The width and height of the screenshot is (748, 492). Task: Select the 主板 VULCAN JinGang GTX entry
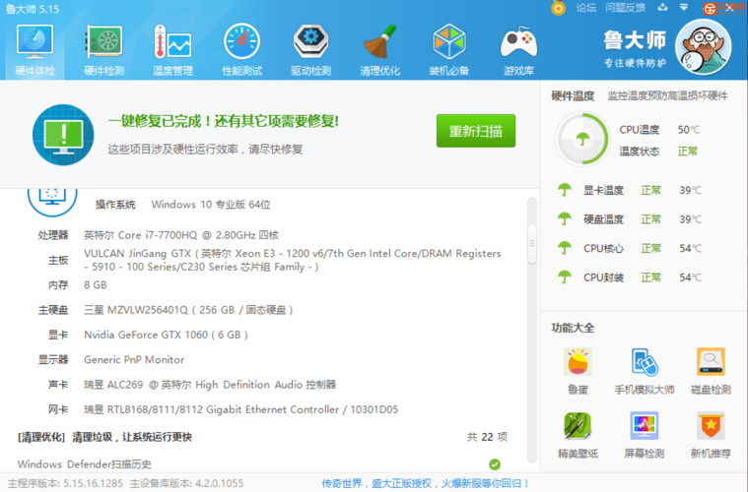[293, 260]
